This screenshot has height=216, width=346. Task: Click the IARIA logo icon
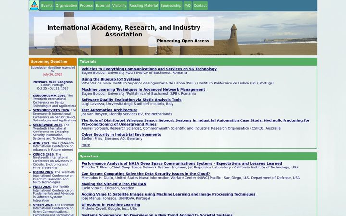coord(34,5)
